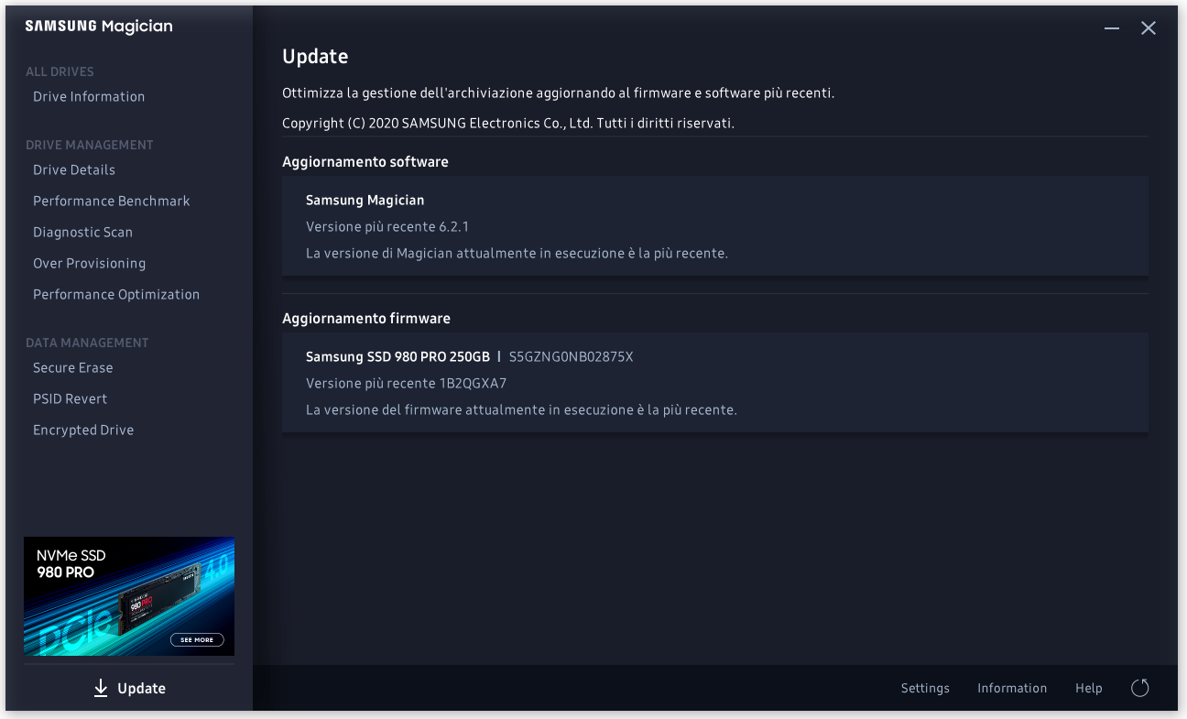Click the serial number S5GZNG0NB02875X

pyautogui.click(x=571, y=356)
